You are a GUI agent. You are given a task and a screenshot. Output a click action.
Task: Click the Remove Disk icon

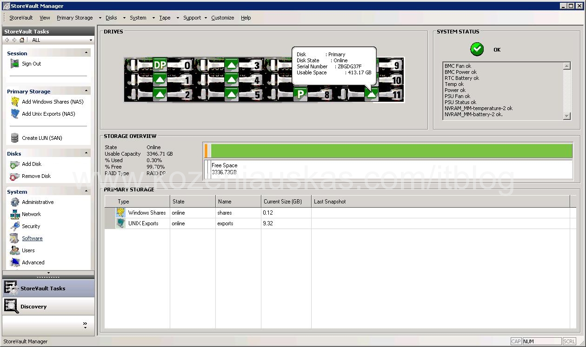coord(15,176)
